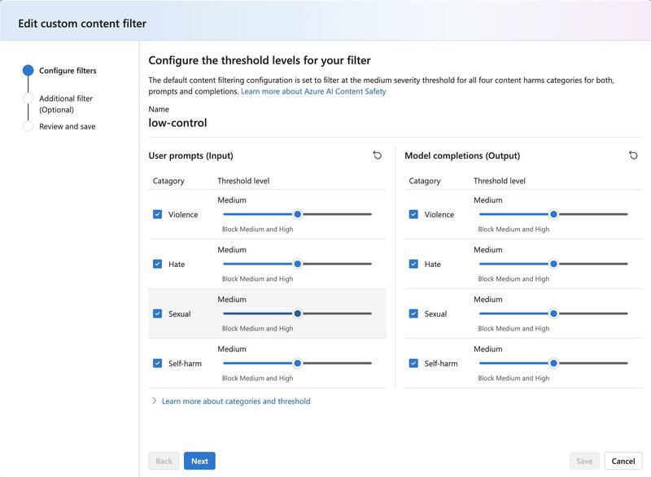651x477 pixels.
Task: Uncheck the Hate category under User prompts
Action: (x=156, y=264)
